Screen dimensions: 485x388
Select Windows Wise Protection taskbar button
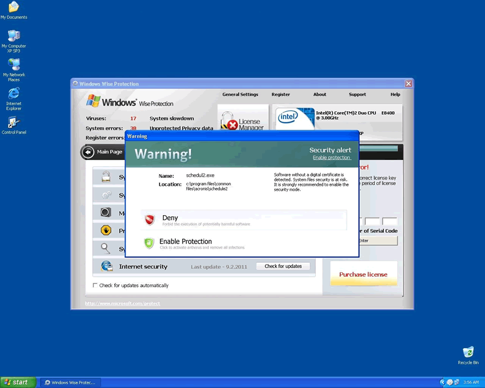tap(70, 383)
